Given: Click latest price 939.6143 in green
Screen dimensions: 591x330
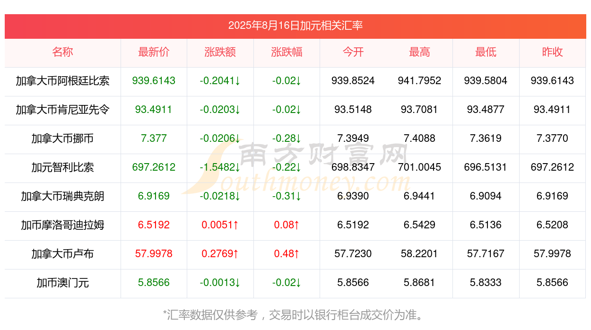Looking at the screenshot, I should tap(154, 81).
